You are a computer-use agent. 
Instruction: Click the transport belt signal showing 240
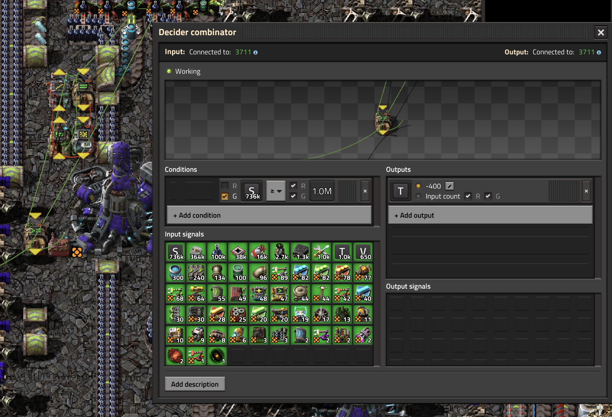pyautogui.click(x=196, y=273)
